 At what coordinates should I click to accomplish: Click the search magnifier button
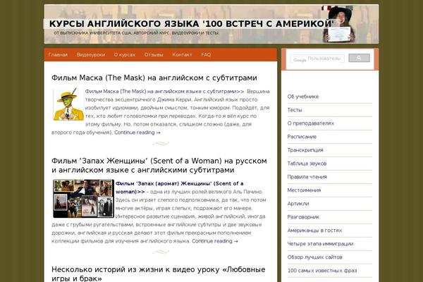coord(359,58)
